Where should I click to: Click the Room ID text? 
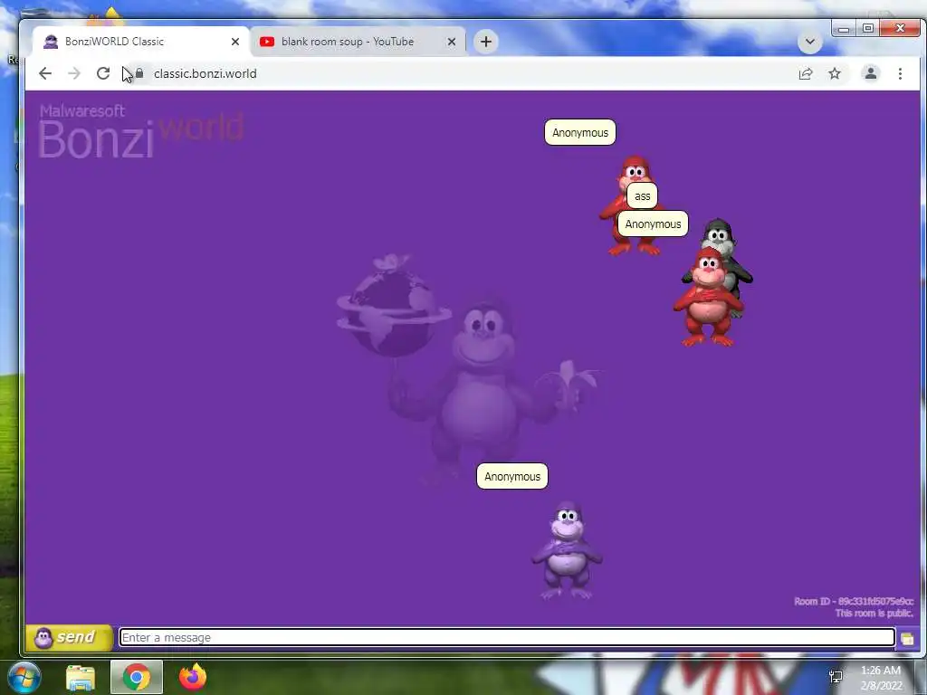[x=853, y=602]
